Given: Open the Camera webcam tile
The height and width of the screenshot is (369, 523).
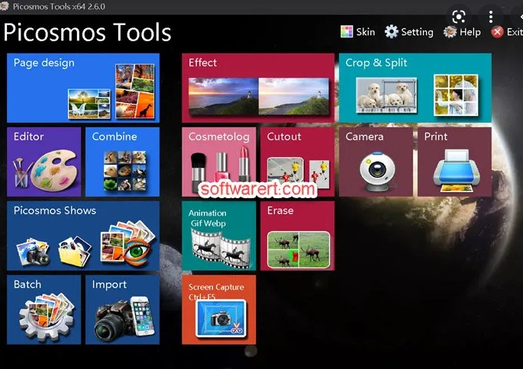Looking at the screenshot, I should 376,162.
